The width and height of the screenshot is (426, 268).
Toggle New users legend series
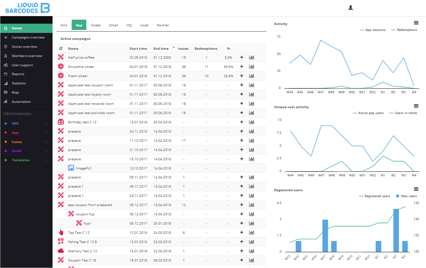[406, 196]
